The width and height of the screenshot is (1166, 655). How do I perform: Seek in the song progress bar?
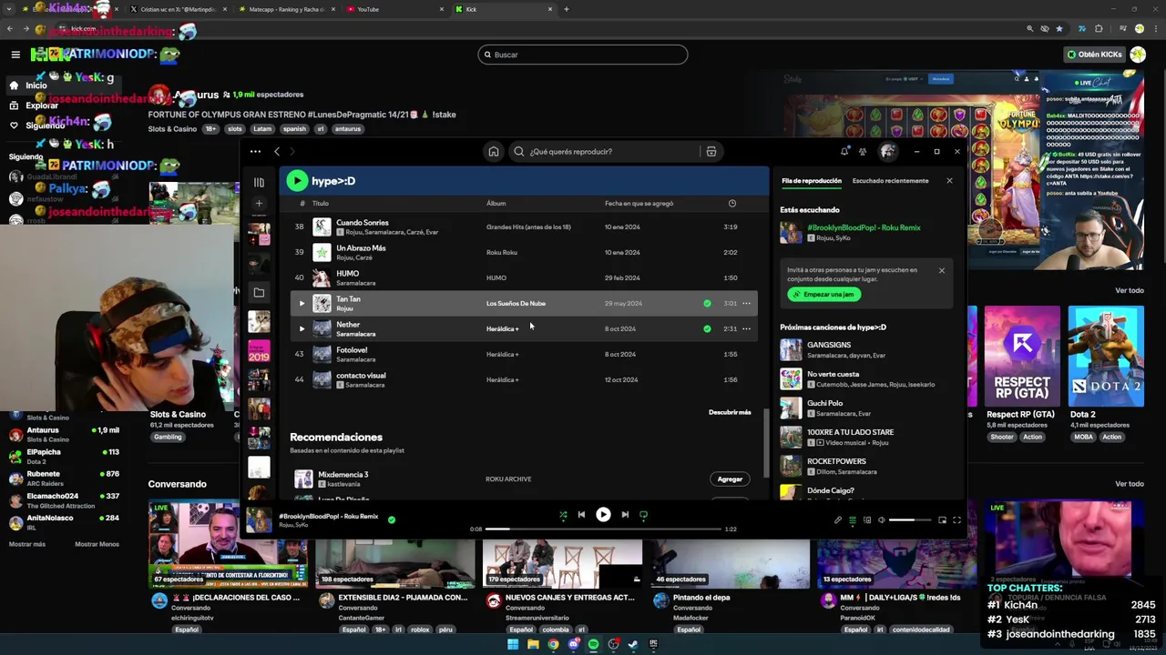click(x=605, y=529)
